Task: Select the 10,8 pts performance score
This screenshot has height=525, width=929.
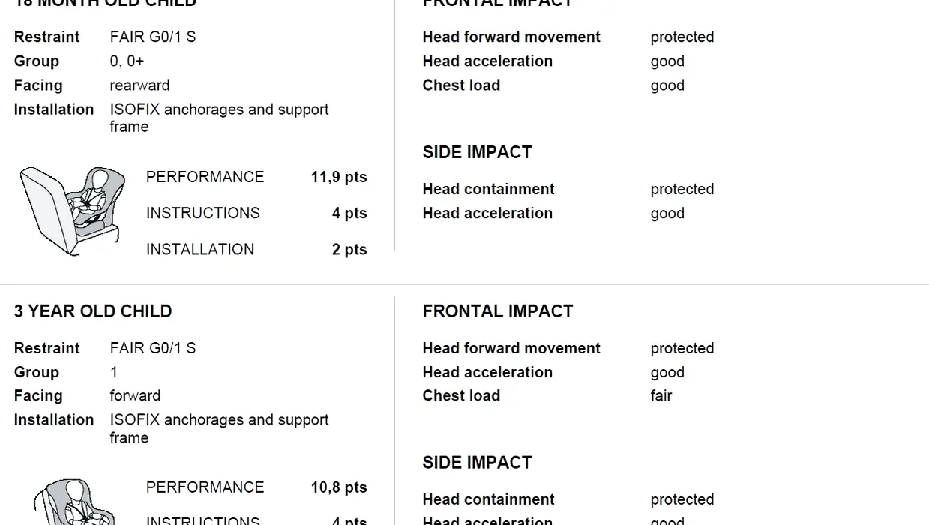Action: pyautogui.click(x=339, y=487)
